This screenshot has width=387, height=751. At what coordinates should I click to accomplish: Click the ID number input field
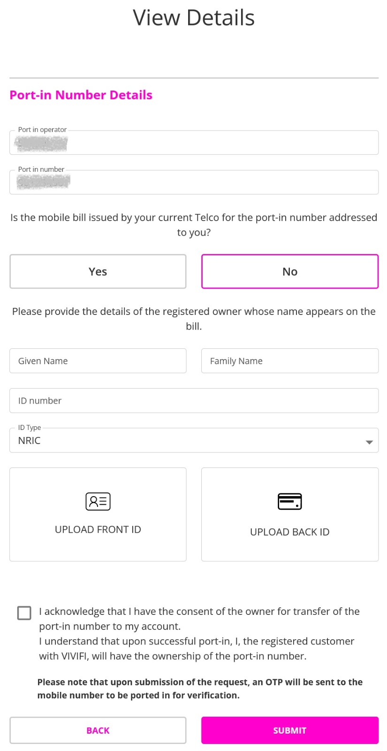coord(193,400)
